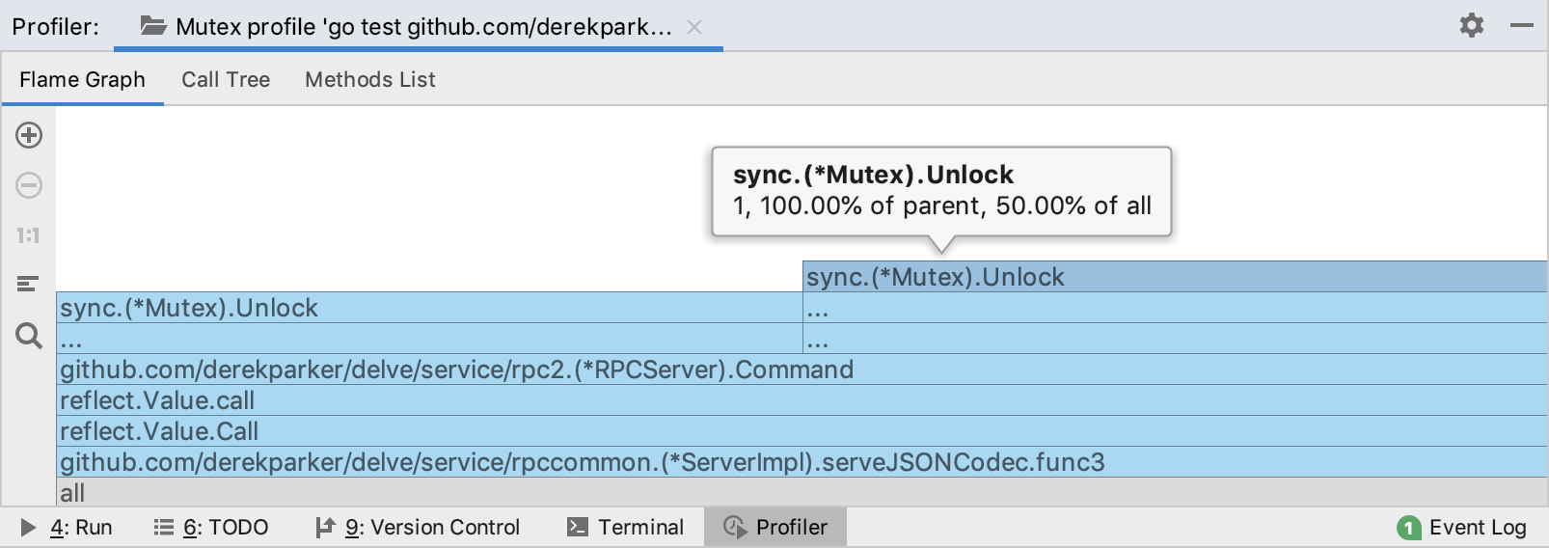Open the Event Log
The height and width of the screenshot is (548, 1549).
tap(1462, 527)
